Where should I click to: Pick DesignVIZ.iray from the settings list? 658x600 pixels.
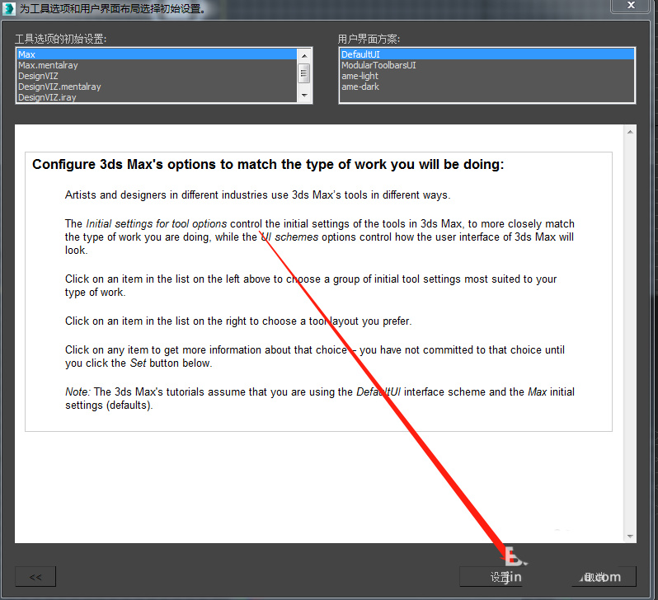(157, 97)
